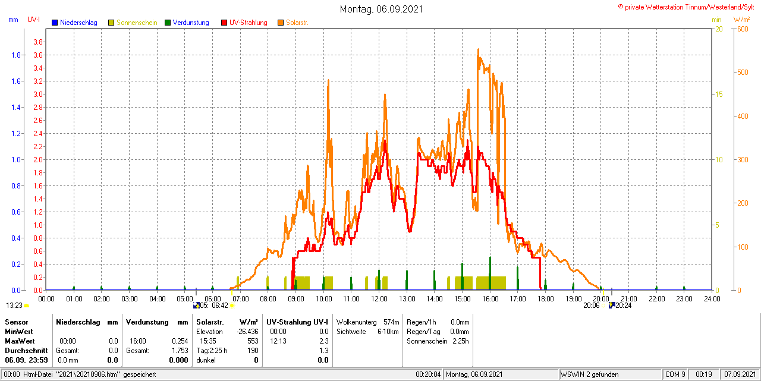Select the Solarstr. legend label
Viewport: 761px width, 381px height.
297,23
